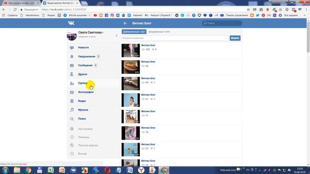
Task: Open Excel from the taskbar
Action: tap(50, 170)
